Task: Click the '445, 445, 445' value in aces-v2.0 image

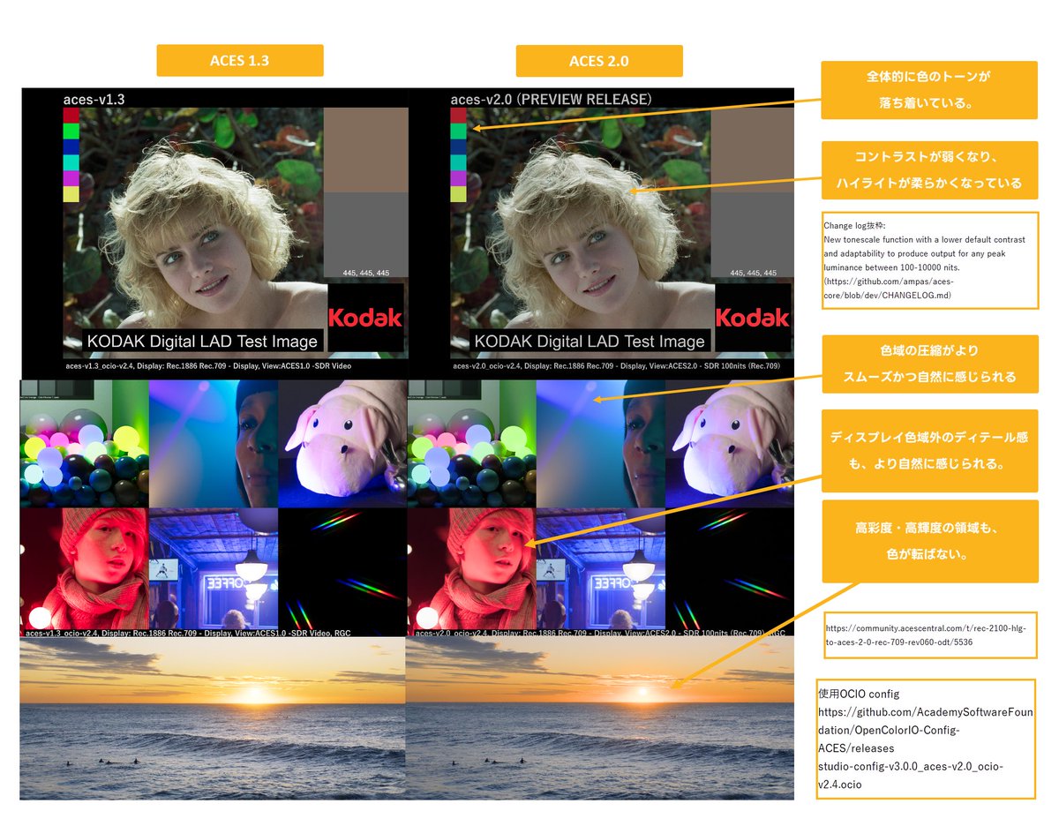Action: click(x=753, y=273)
